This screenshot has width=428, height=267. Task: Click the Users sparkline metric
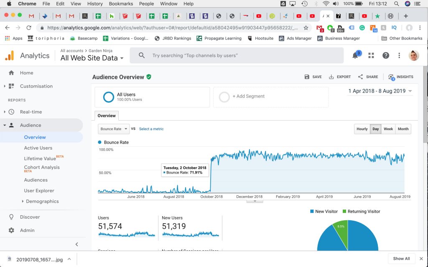(127, 234)
